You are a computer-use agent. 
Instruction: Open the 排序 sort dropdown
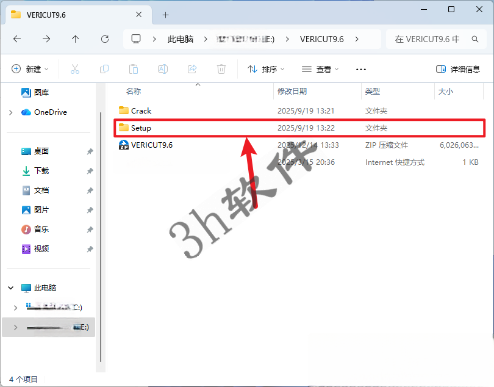(x=265, y=69)
